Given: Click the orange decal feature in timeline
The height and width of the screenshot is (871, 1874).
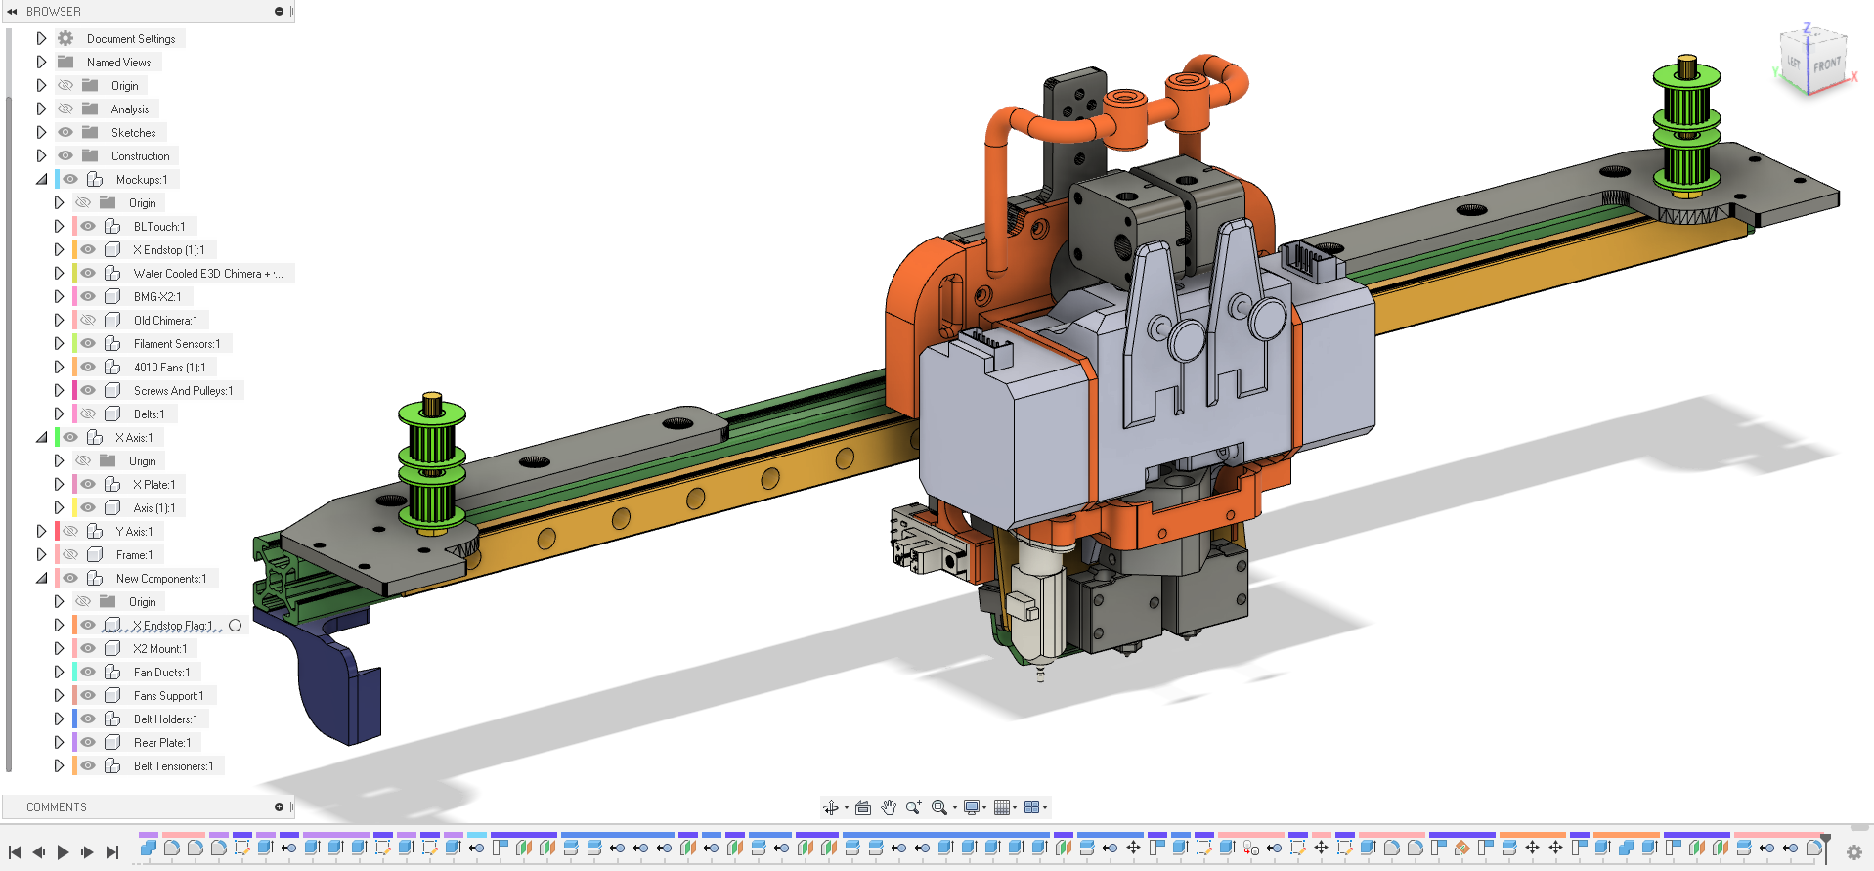Looking at the screenshot, I should [1462, 848].
